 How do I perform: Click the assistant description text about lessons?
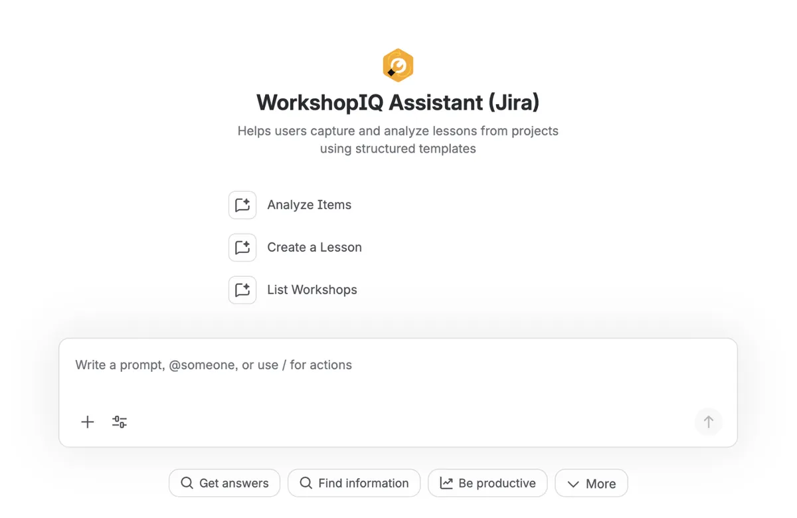pos(398,139)
